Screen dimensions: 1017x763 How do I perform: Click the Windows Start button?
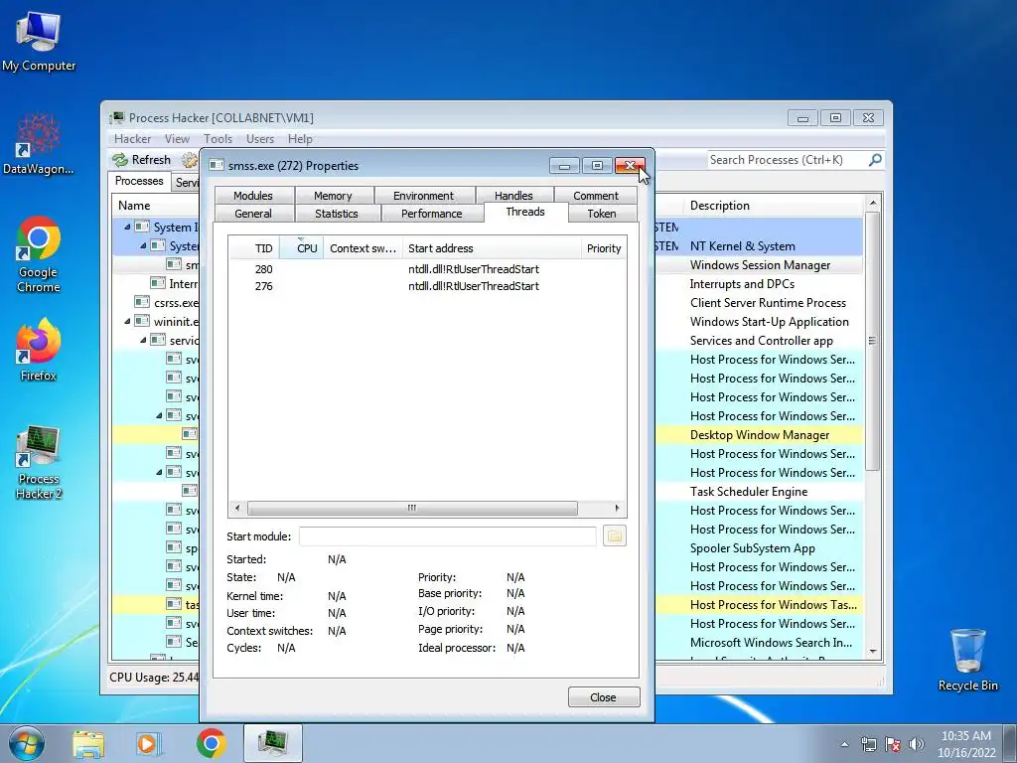point(27,743)
